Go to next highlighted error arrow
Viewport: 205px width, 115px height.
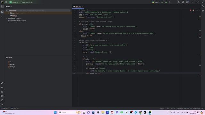(199, 10)
